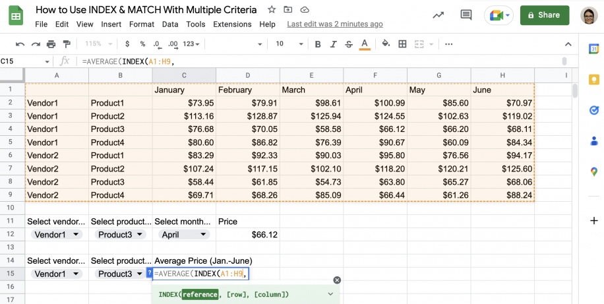Open the zoom level dropdown
The height and width of the screenshot is (304, 604).
tap(99, 44)
